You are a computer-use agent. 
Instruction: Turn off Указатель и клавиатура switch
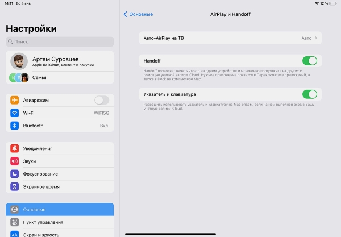(x=310, y=94)
